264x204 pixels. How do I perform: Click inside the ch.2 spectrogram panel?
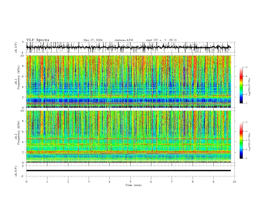click(x=128, y=137)
